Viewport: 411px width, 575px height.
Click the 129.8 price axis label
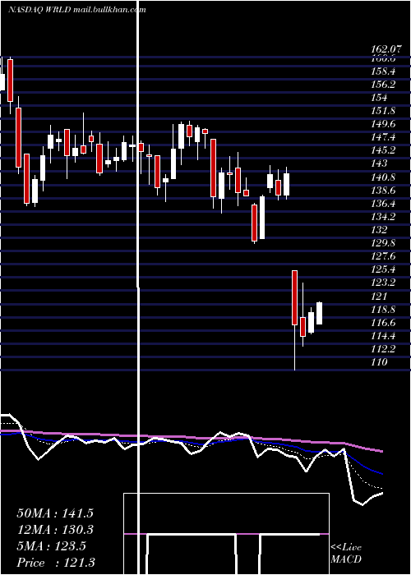385,243
